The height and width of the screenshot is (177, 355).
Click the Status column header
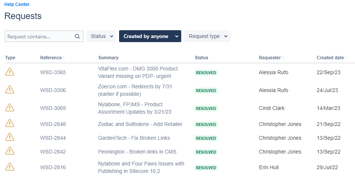tap(201, 58)
